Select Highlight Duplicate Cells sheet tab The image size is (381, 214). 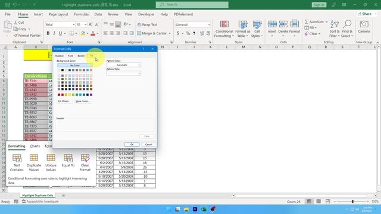pos(38,196)
